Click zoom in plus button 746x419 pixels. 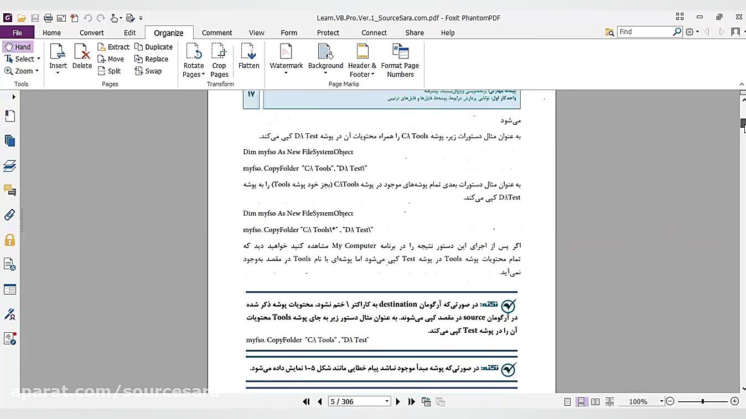pyautogui.click(x=734, y=401)
